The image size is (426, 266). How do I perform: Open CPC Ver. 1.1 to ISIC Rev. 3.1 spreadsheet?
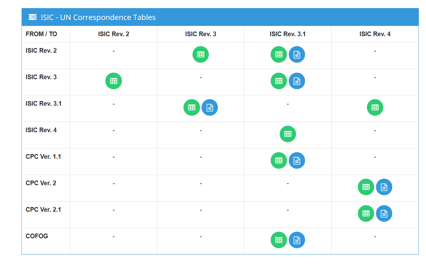pos(279,161)
